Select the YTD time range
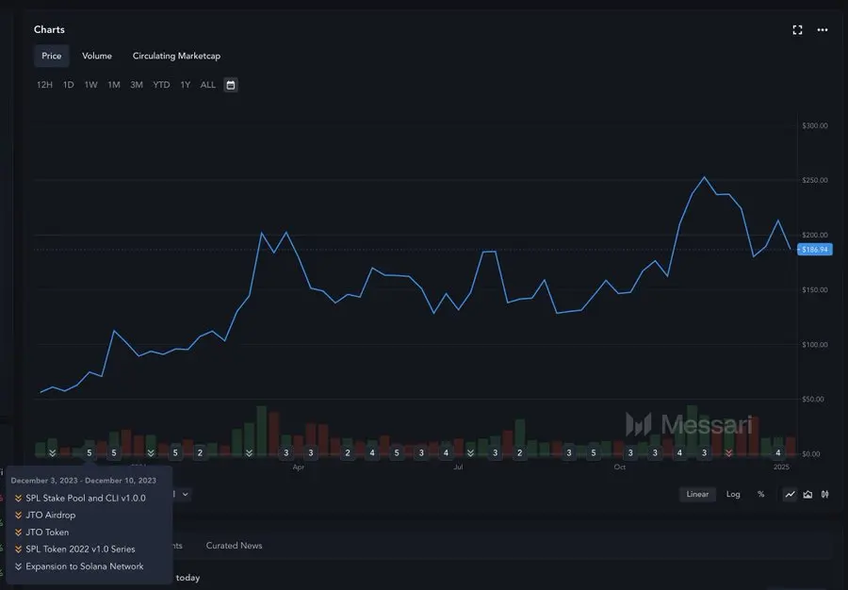This screenshot has width=848, height=590. click(x=160, y=84)
